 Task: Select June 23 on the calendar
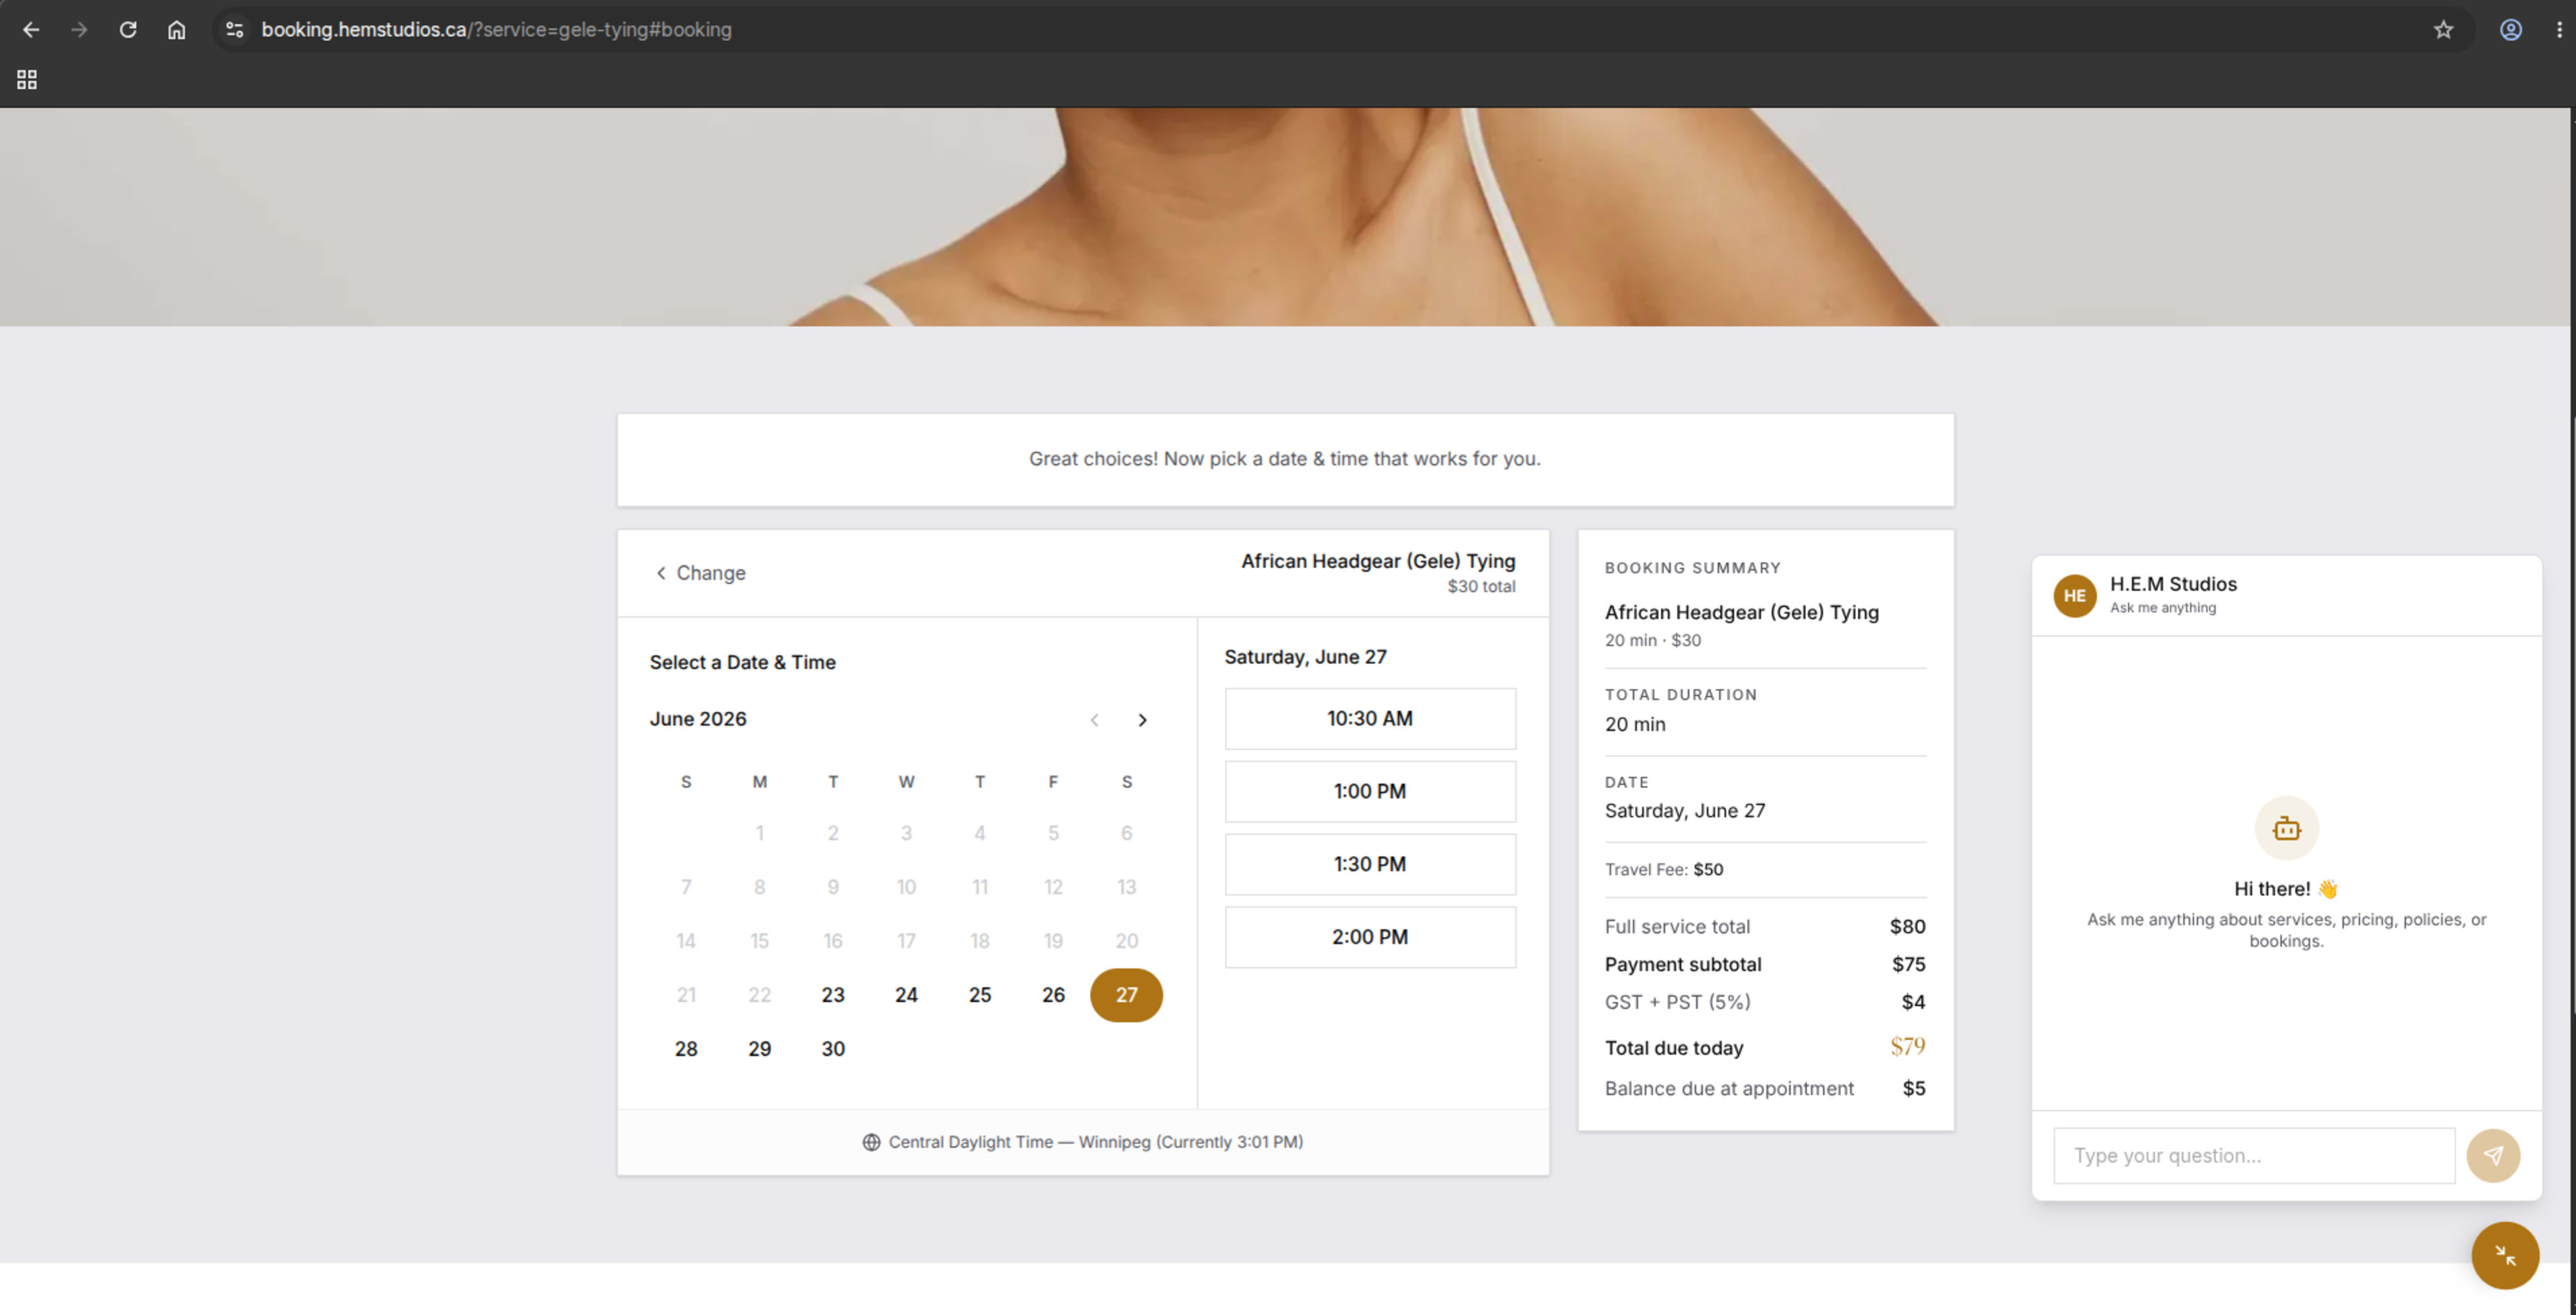(833, 994)
